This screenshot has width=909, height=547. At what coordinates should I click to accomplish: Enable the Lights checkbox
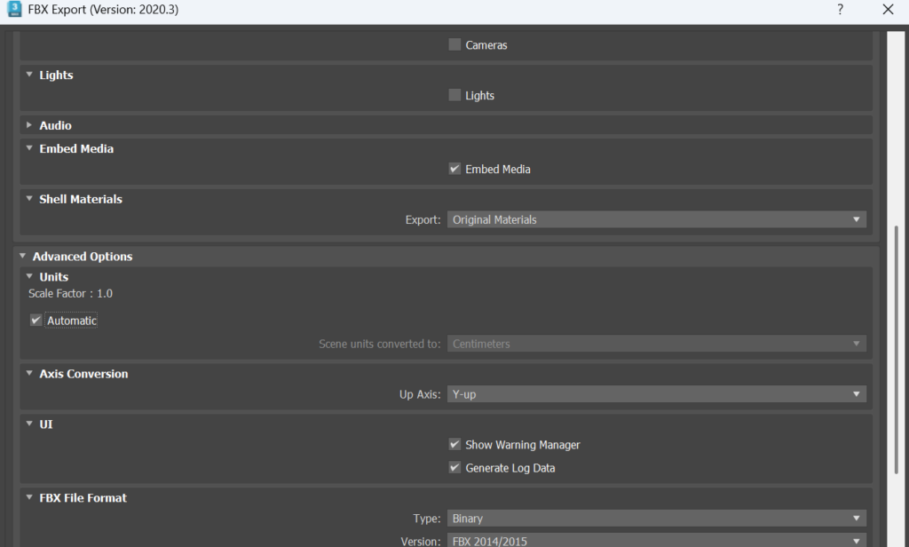coord(454,95)
